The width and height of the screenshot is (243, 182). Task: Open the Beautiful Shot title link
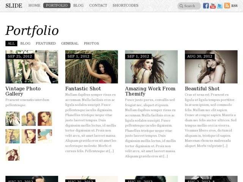[x=202, y=88]
